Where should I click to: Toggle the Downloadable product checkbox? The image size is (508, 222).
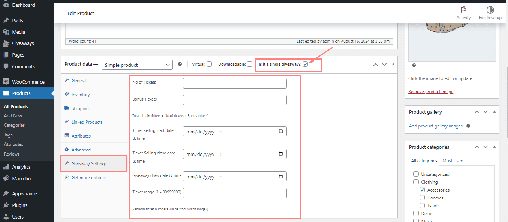(x=249, y=64)
